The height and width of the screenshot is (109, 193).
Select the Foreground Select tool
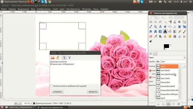(179, 22)
